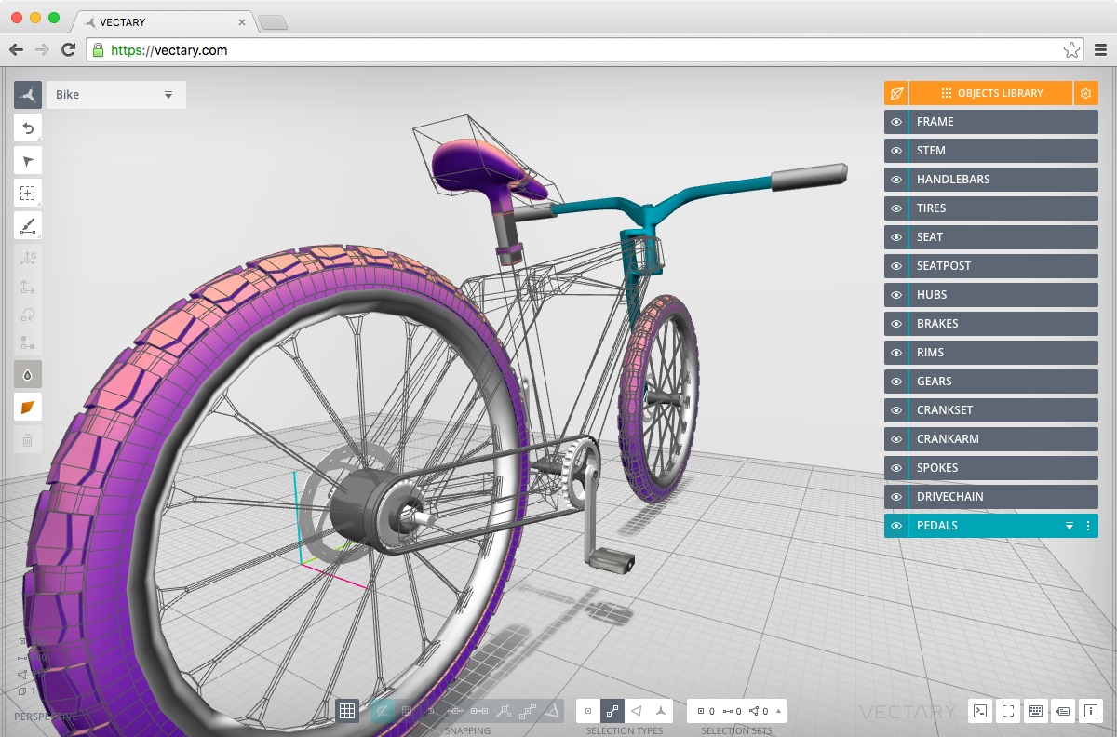Screen dimensions: 1117x737
Task: Click the undo arrow tool
Action: click(28, 128)
